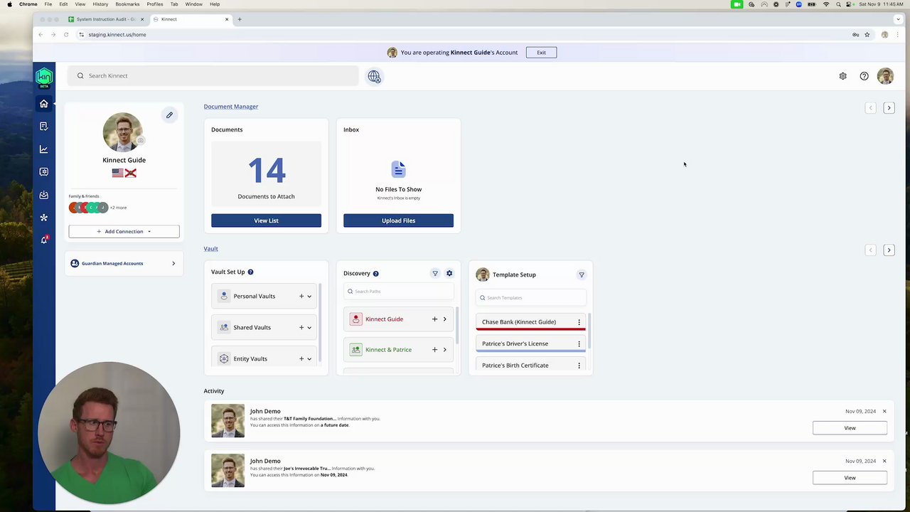Screen dimensions: 910x512
Task: Dismiss the T&T Family Foundation activity
Action: click(884, 412)
